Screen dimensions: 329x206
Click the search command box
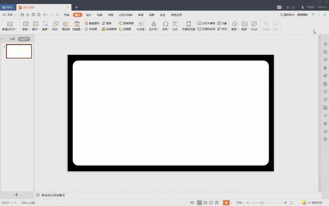[294, 15]
